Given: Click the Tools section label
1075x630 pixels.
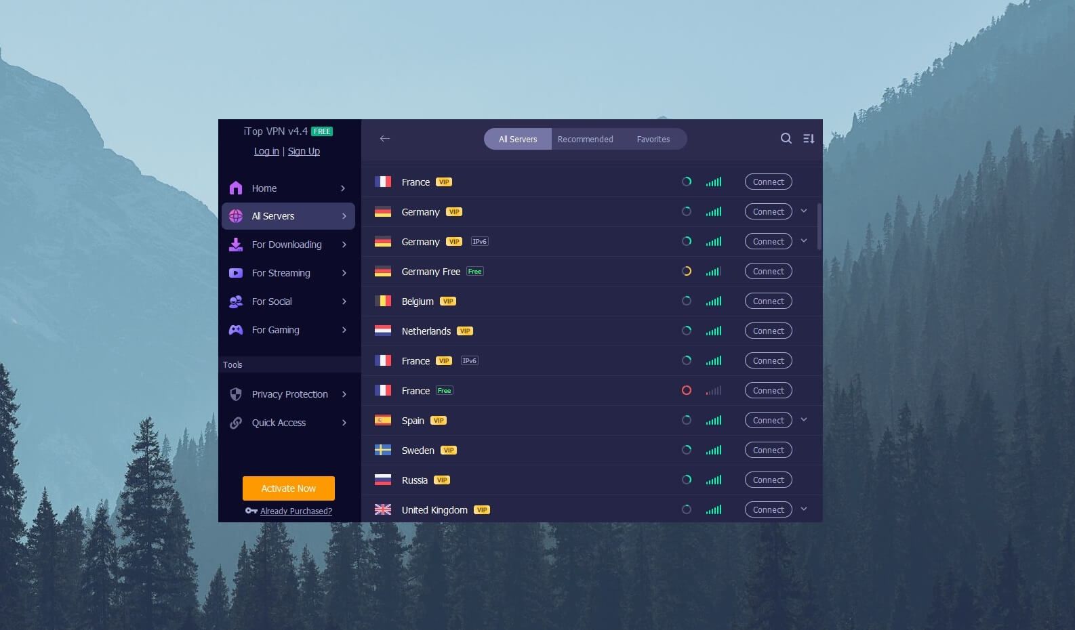Looking at the screenshot, I should [232, 364].
